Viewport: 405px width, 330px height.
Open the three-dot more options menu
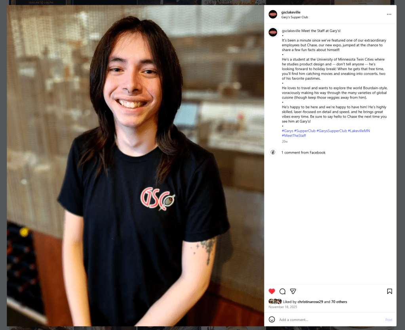[x=389, y=14]
